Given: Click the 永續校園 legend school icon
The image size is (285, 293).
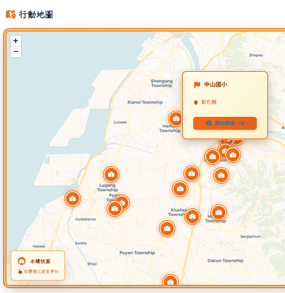Looking at the screenshot, I should click(22, 261).
